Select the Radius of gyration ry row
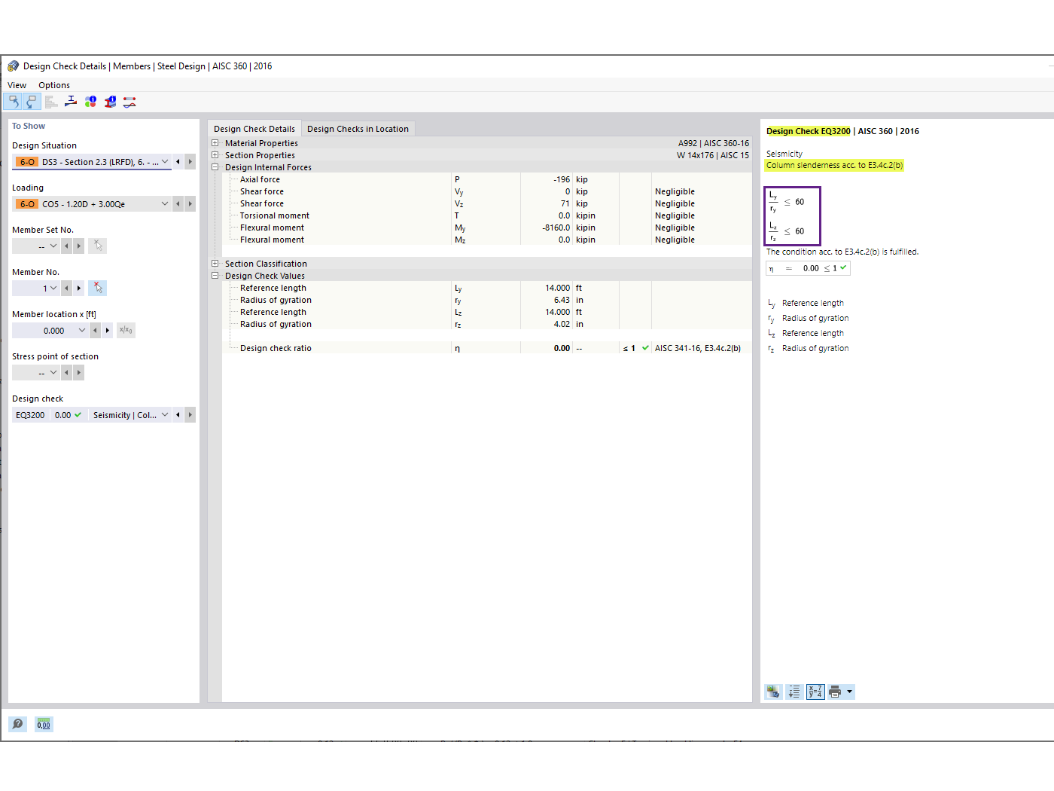The image size is (1054, 791). tap(486, 300)
